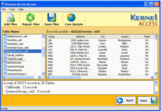Click the LIN row designation cell
The image size is (161, 112).
(50, 40)
